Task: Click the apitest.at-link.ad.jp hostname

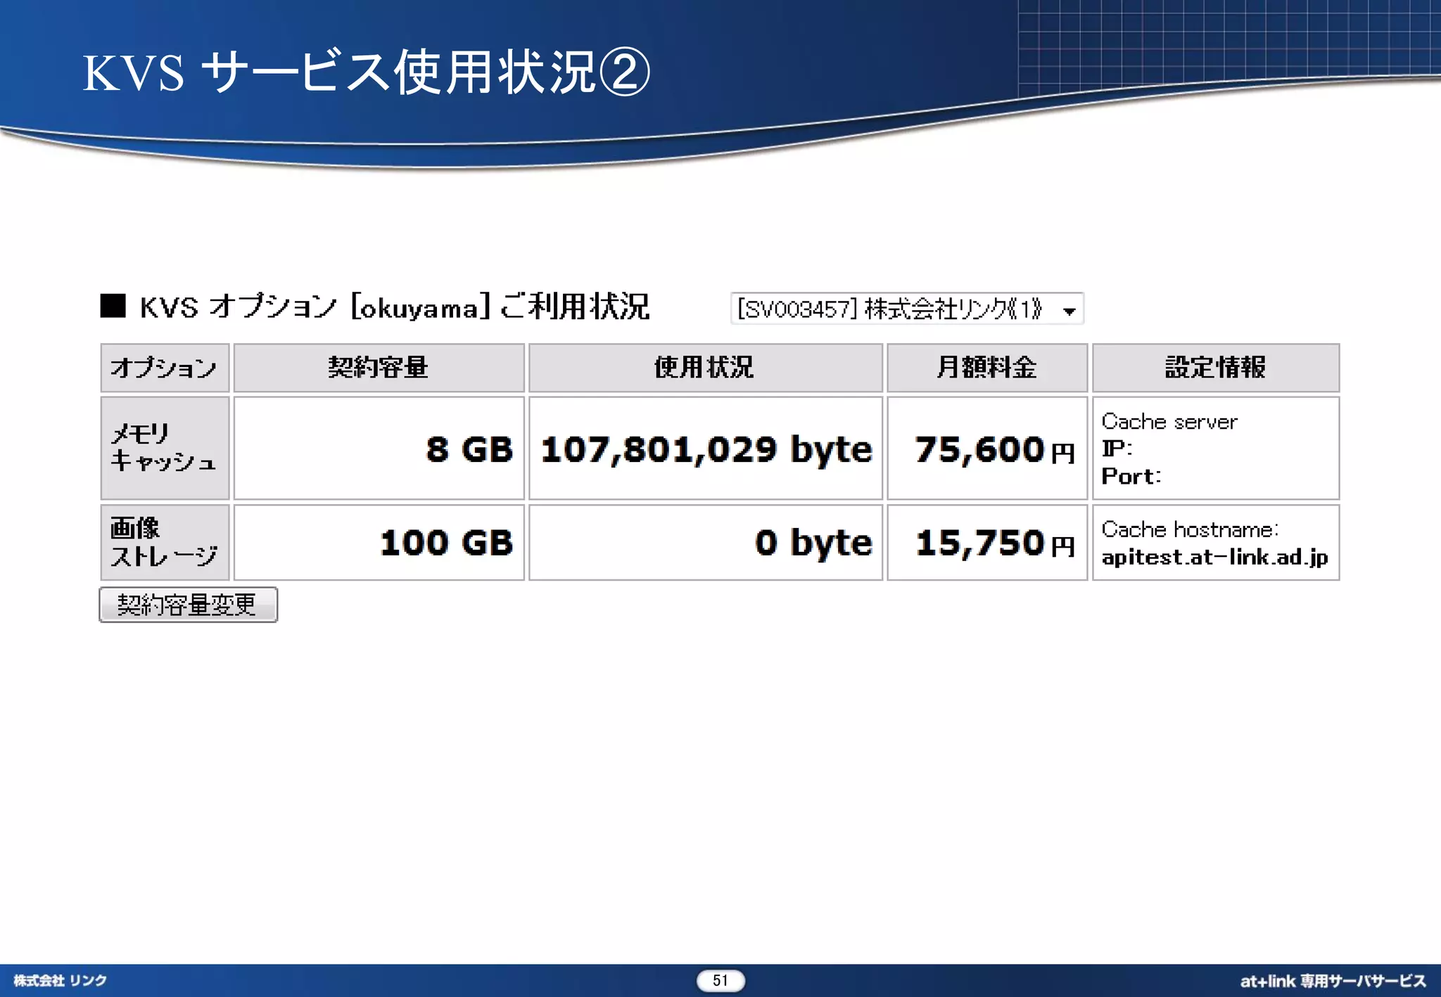Action: pyautogui.click(x=1214, y=557)
